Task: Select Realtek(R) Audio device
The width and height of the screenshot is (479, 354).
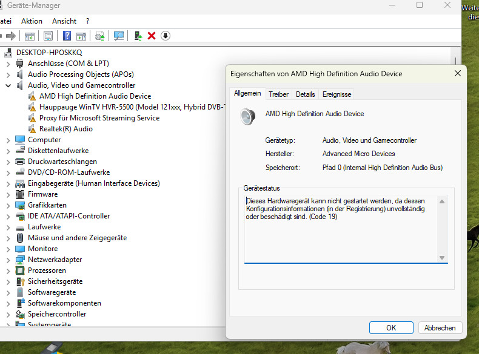Action: pyautogui.click(x=65, y=129)
